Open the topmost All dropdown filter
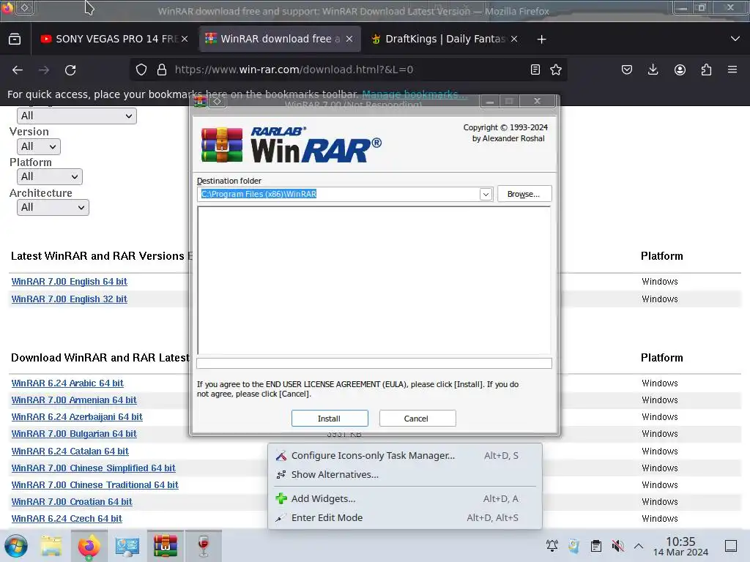Screen dimensions: 750x562 [76, 116]
